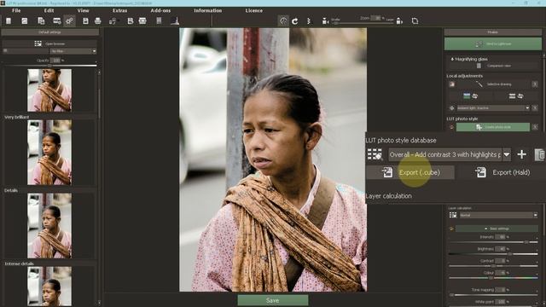The height and width of the screenshot is (307, 546).
Task: Select the Very brilliant preset thumbnail
Action: click(x=49, y=153)
